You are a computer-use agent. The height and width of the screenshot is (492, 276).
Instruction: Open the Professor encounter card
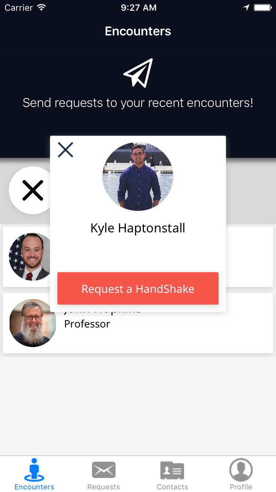[x=138, y=323]
